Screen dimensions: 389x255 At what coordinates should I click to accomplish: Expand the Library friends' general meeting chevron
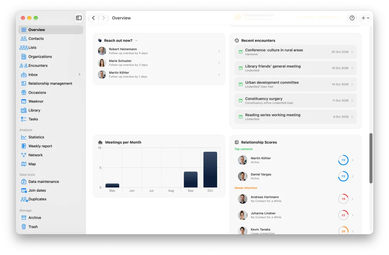pyautogui.click(x=352, y=68)
